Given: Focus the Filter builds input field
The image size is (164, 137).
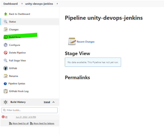Looking at the screenshot, I should click(x=29, y=110).
